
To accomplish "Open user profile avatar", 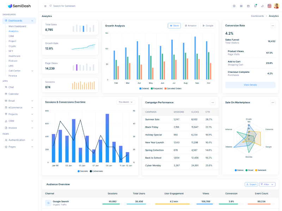I will [276, 6].
